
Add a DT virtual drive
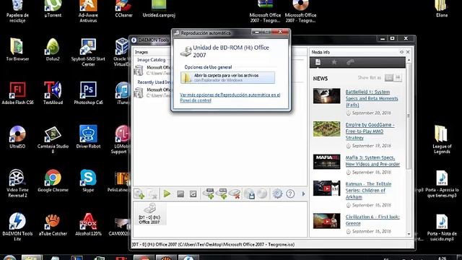pos(209,194)
